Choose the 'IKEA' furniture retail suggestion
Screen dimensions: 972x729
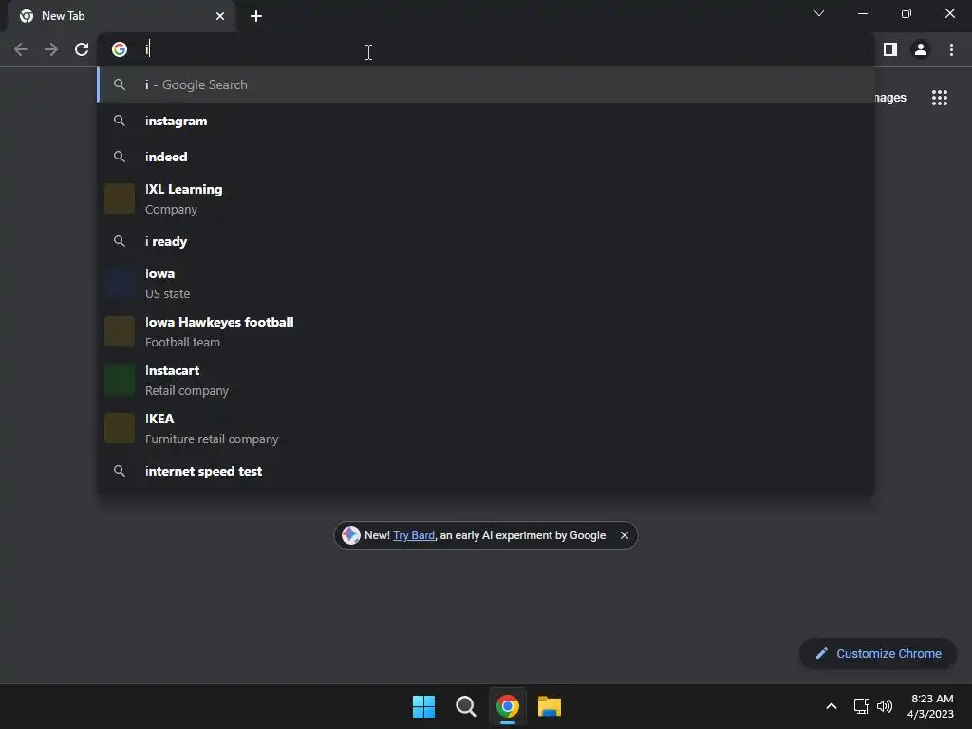[486, 428]
